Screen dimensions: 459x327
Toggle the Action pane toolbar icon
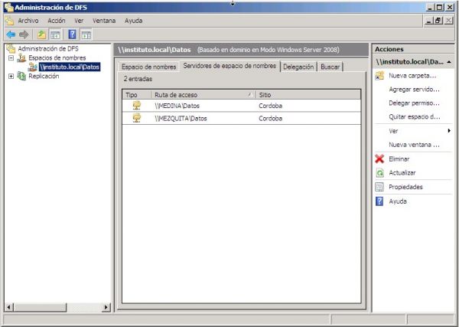[86, 35]
